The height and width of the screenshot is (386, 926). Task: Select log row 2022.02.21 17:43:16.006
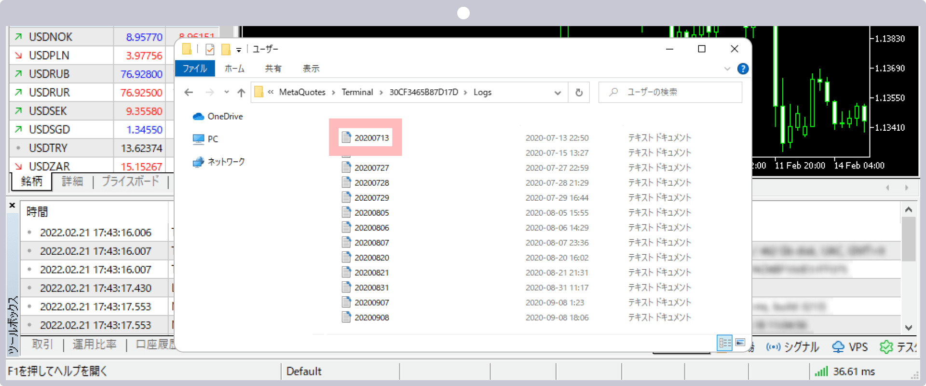click(95, 233)
